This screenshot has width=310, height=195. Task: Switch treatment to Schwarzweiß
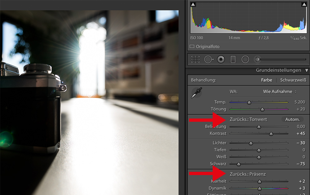[293, 80]
